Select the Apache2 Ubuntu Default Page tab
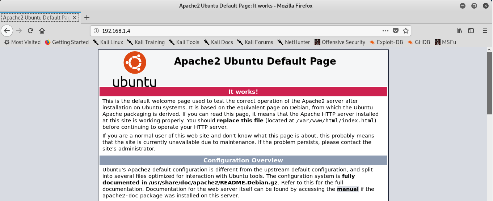Viewport: 493px width, 201px height. pos(36,17)
